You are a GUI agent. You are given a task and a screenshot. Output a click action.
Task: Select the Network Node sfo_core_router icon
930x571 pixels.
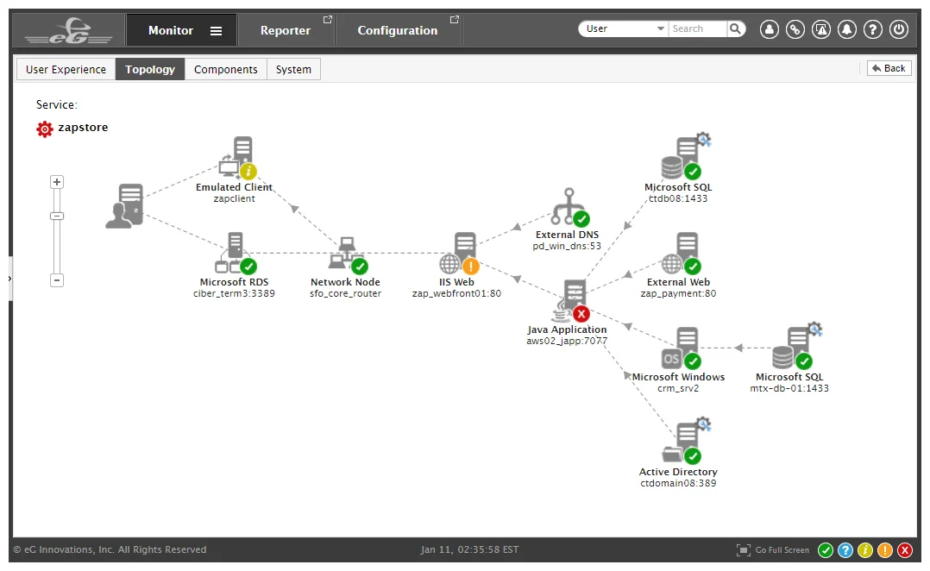349,256
